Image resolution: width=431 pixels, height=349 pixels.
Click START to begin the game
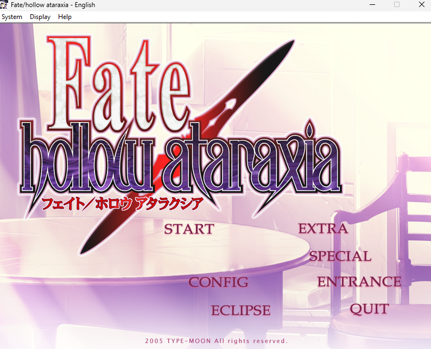coord(189,229)
